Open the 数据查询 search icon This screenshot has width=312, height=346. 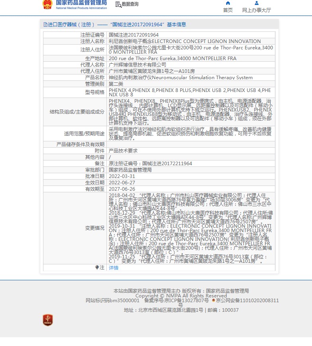point(119,4)
